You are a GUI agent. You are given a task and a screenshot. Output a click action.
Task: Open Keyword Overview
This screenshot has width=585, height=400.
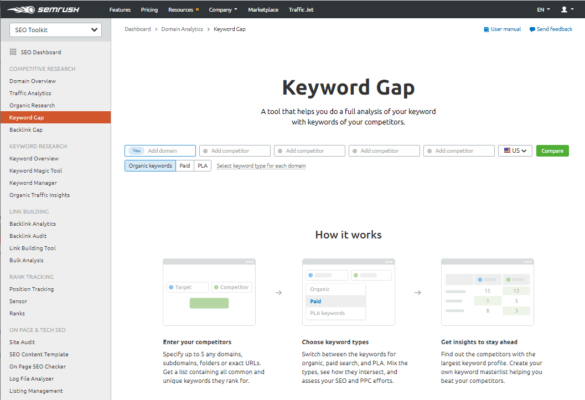click(34, 158)
